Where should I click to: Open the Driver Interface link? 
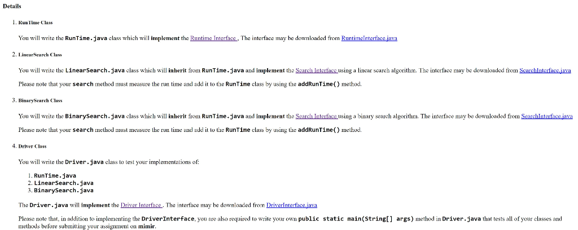141,205
